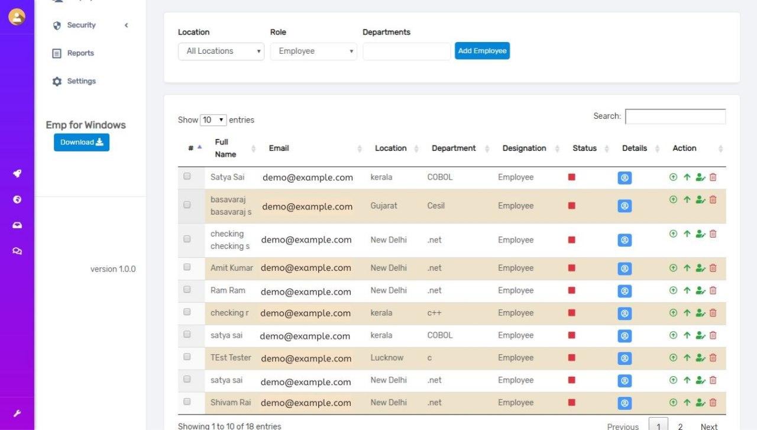
Task: Click the chat bubbles icon in purple sidebar
Action: pyautogui.click(x=17, y=251)
